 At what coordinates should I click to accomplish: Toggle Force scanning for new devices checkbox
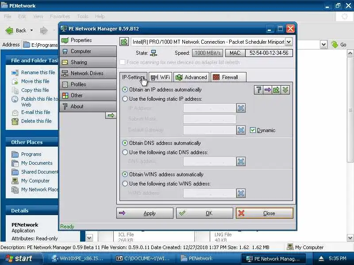coord(123,62)
